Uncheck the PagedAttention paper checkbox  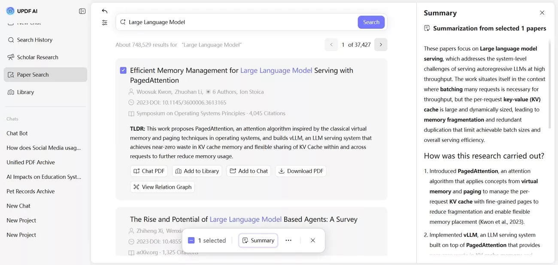[x=123, y=70]
